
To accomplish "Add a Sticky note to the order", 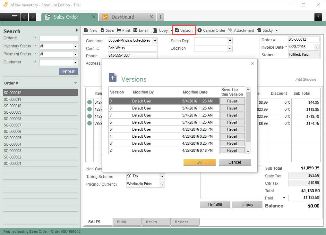I will click(265, 30).
